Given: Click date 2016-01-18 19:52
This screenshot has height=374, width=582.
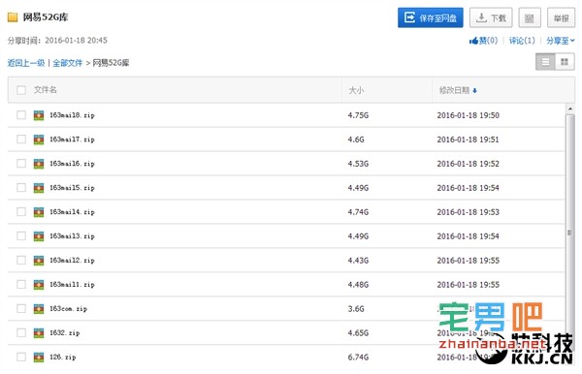Looking at the screenshot, I should pos(469,164).
